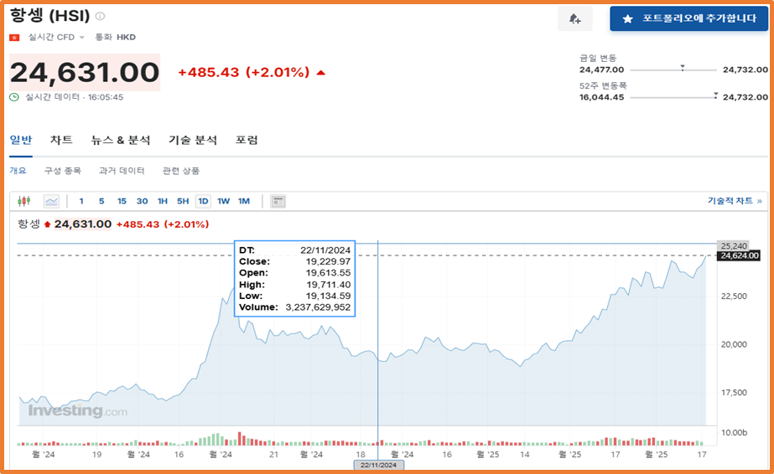The image size is (774, 474).
Task: Switch chart to candlestick view icon
Action: pos(24,201)
